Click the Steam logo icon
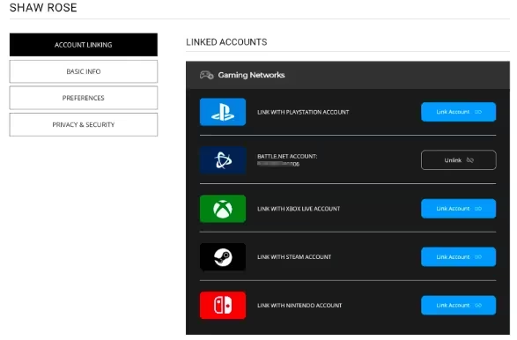 [223, 257]
